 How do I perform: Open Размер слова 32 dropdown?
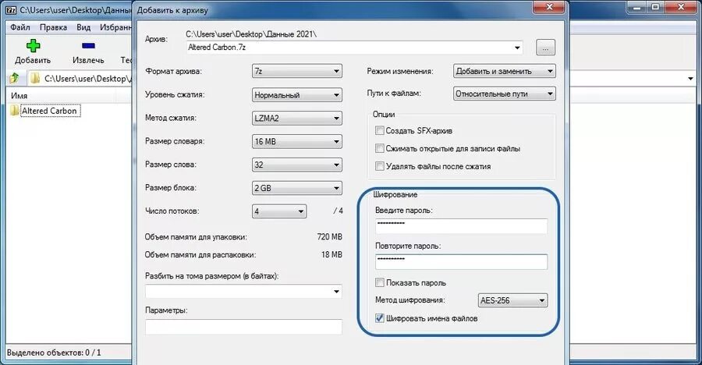[297, 165]
